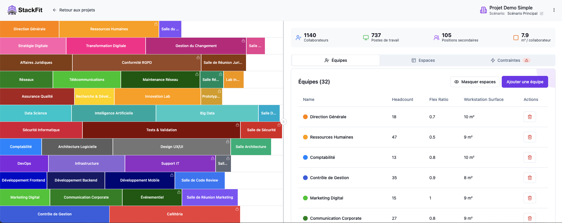Viewport: 562px width, 223px height.
Task: Toggle lock on Cafétéria block
Action: pos(237,209)
